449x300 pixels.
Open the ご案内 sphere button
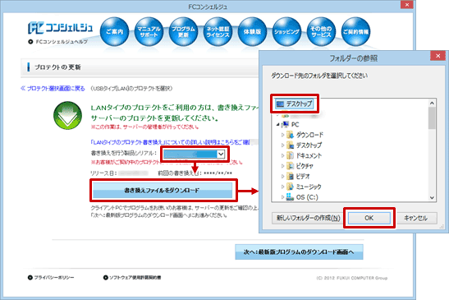115,31
